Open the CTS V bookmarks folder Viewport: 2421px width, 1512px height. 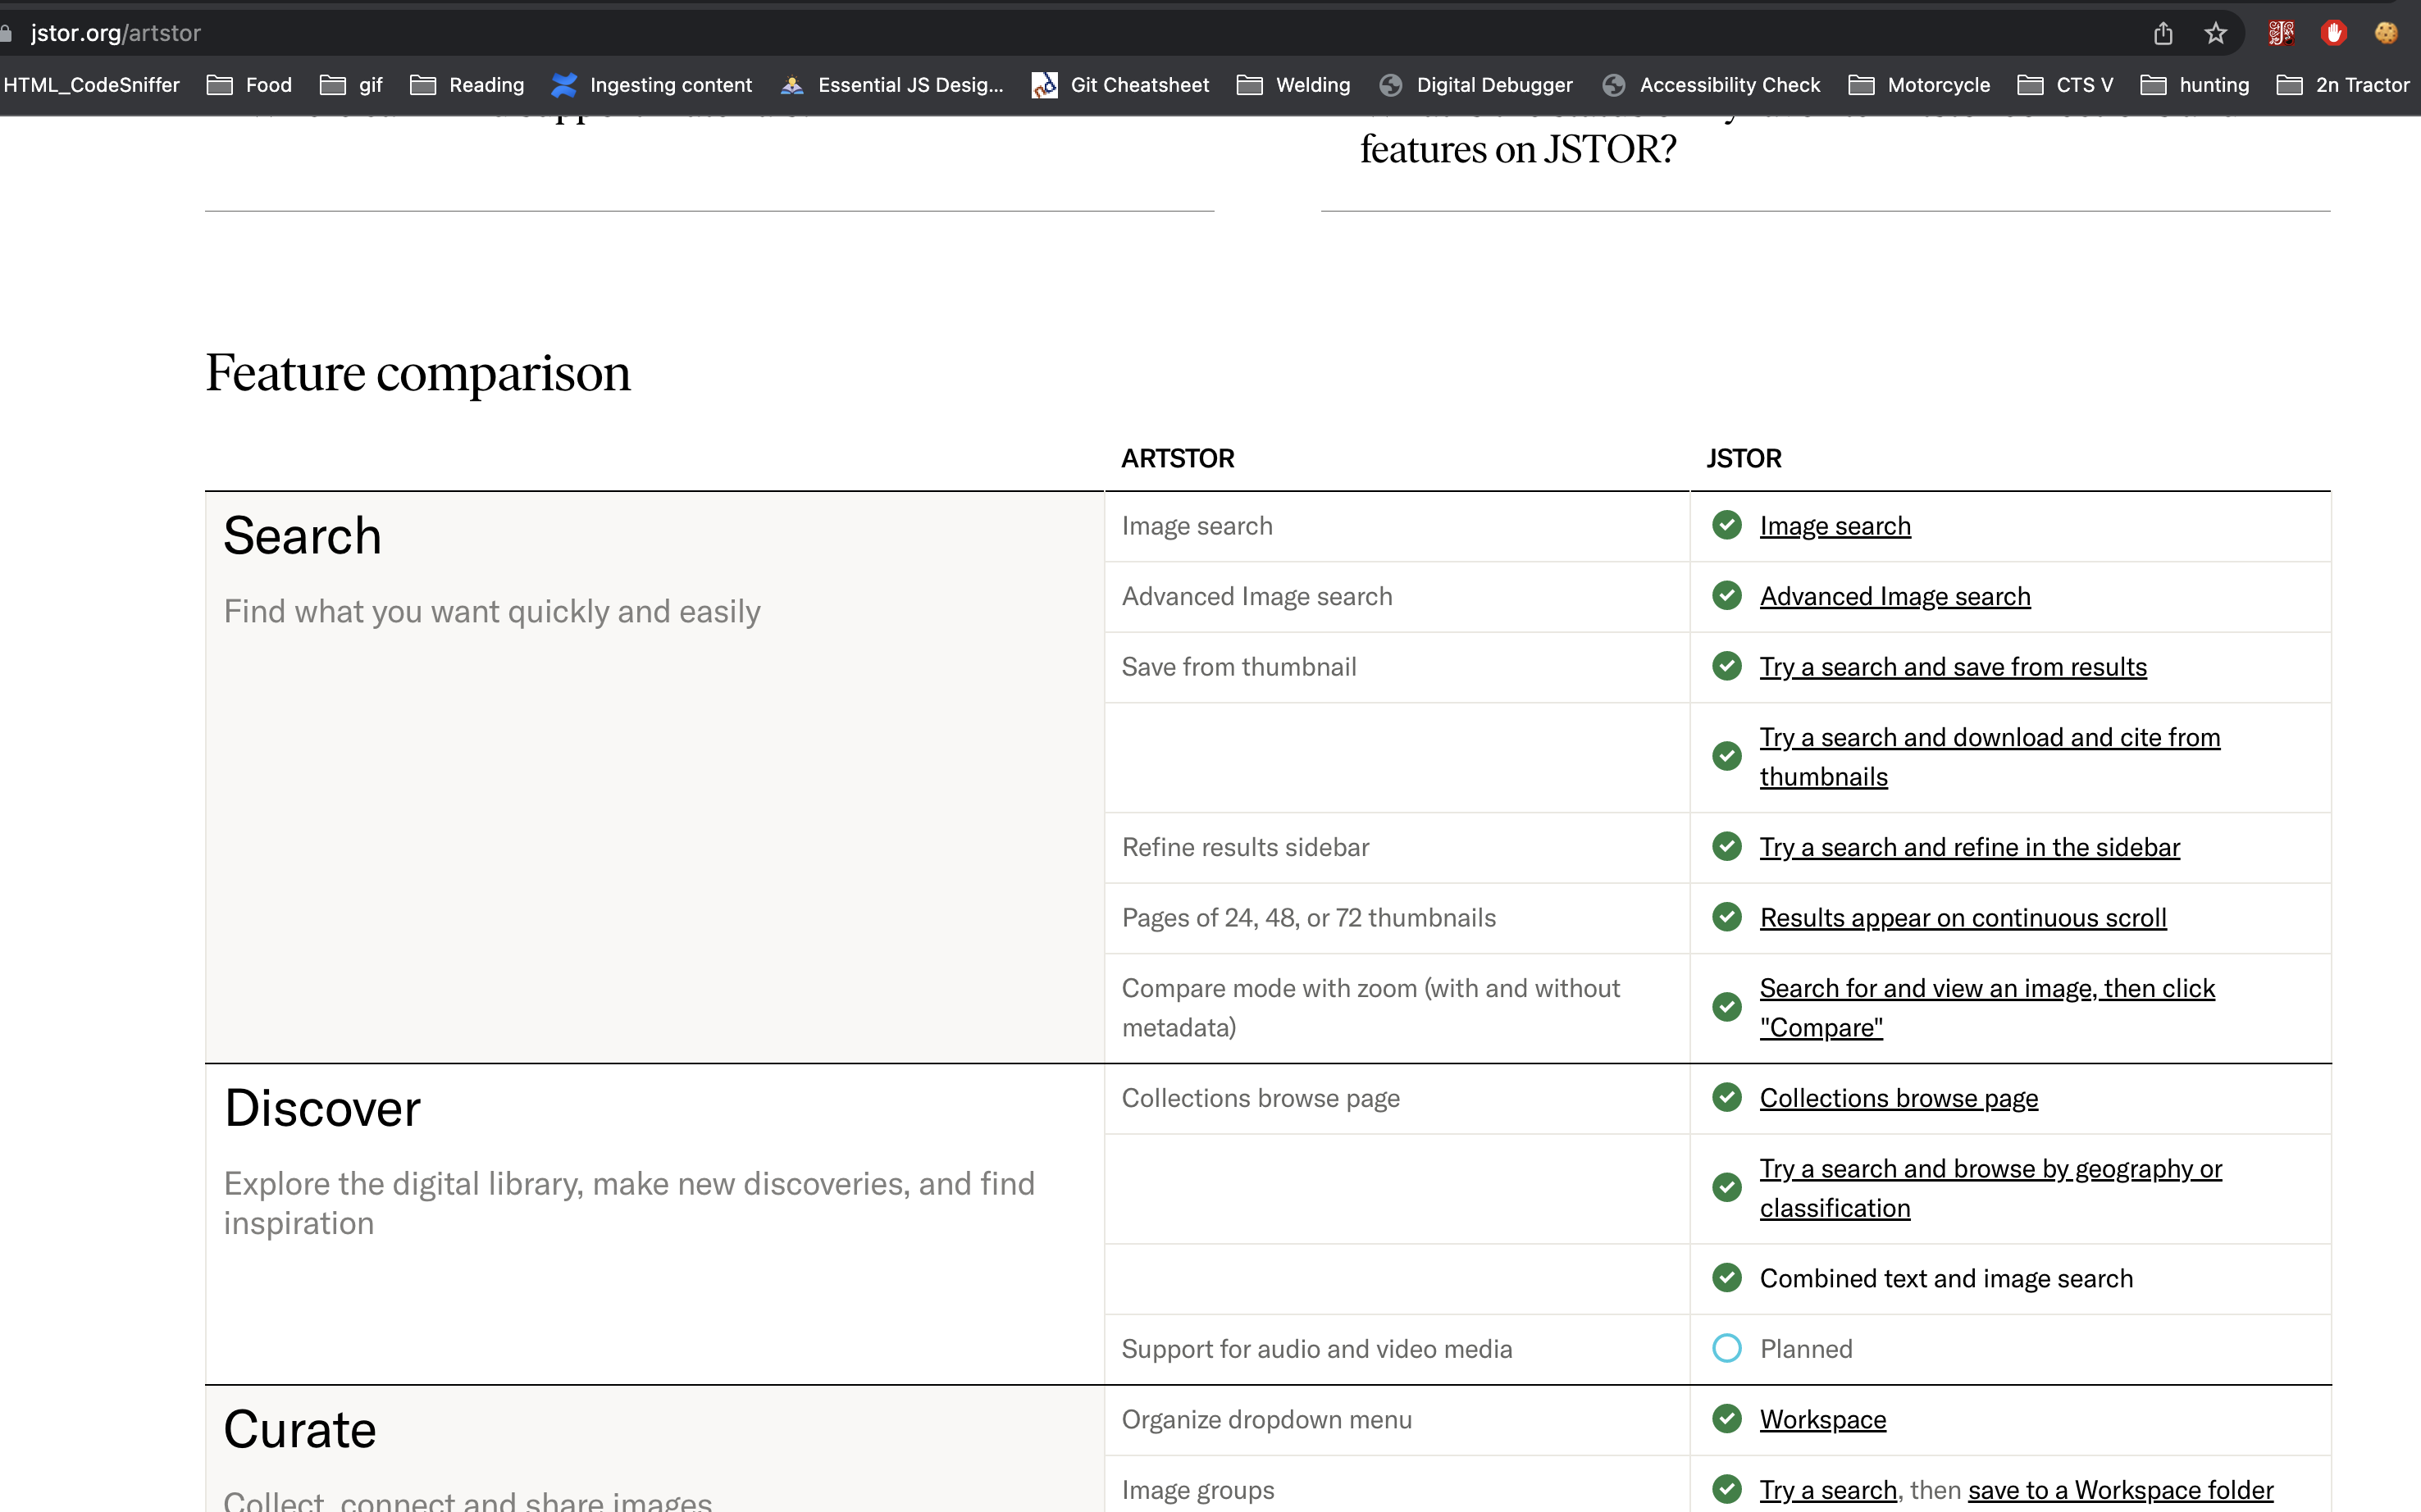coord(2066,85)
